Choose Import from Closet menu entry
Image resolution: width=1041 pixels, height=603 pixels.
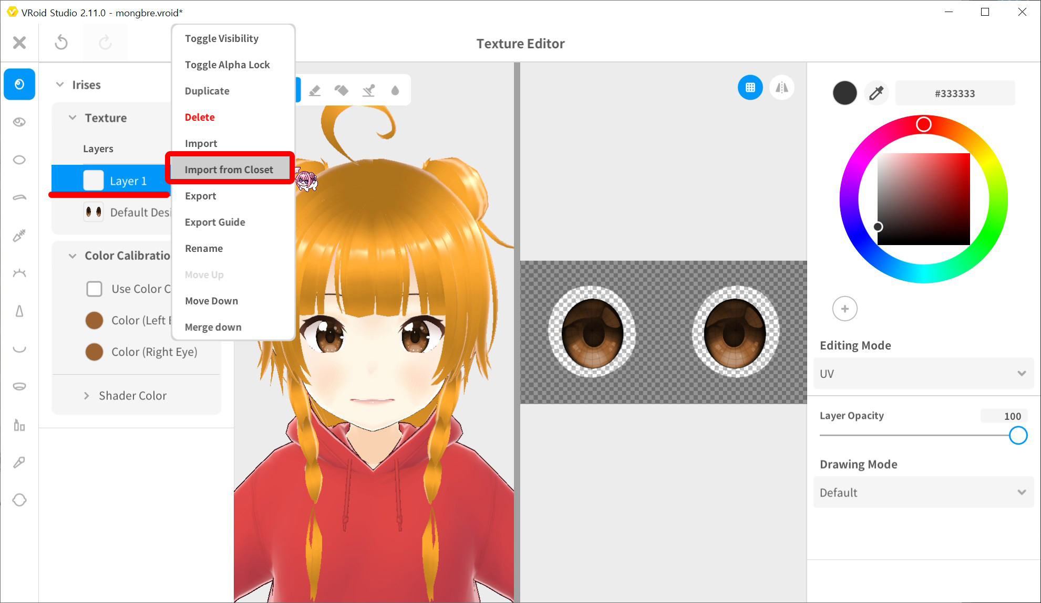pyautogui.click(x=229, y=170)
